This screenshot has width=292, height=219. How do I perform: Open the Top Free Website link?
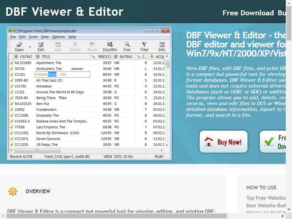(x=266, y=198)
